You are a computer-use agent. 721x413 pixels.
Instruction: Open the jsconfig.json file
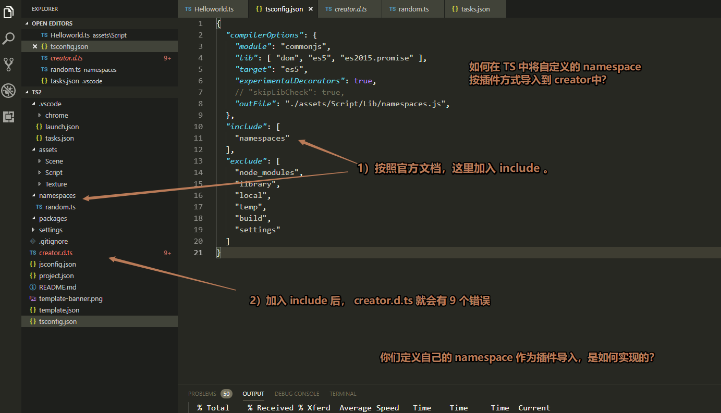click(100, 264)
